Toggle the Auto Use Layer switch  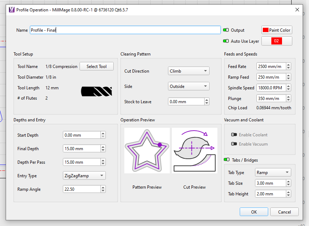[x=226, y=41]
